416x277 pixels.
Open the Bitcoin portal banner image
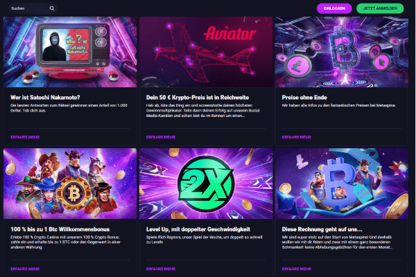click(x=341, y=52)
